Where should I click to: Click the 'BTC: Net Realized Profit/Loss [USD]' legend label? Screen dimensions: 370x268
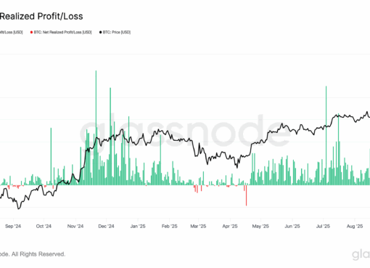[62, 32]
